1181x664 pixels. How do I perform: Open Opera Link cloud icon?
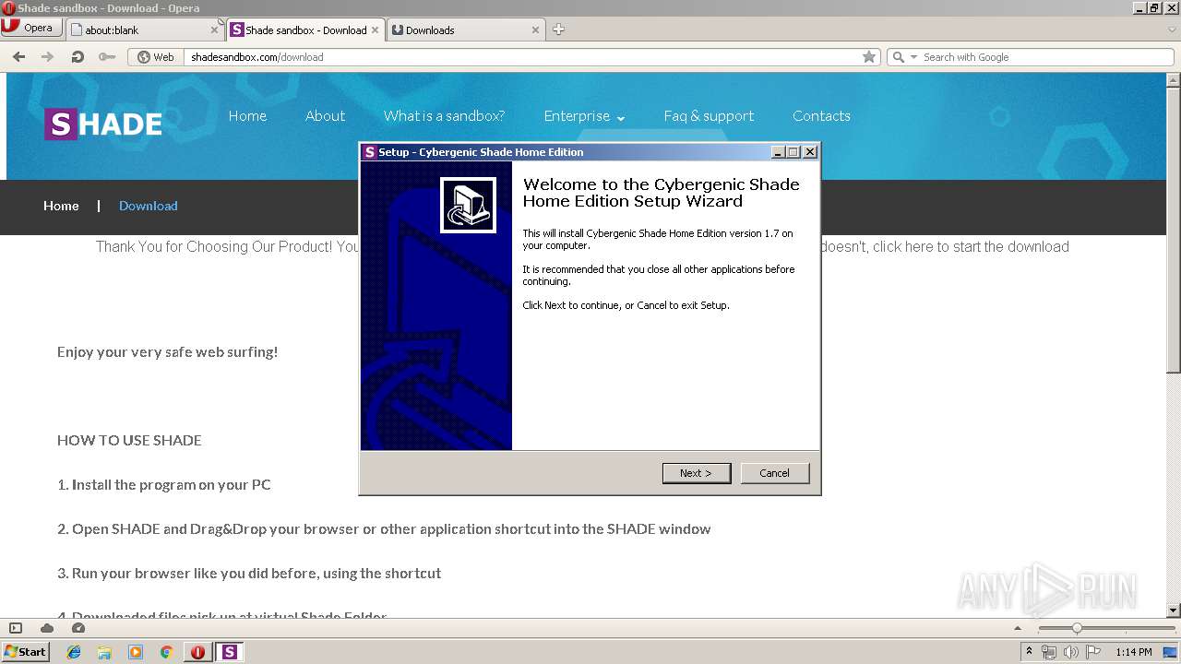(47, 628)
